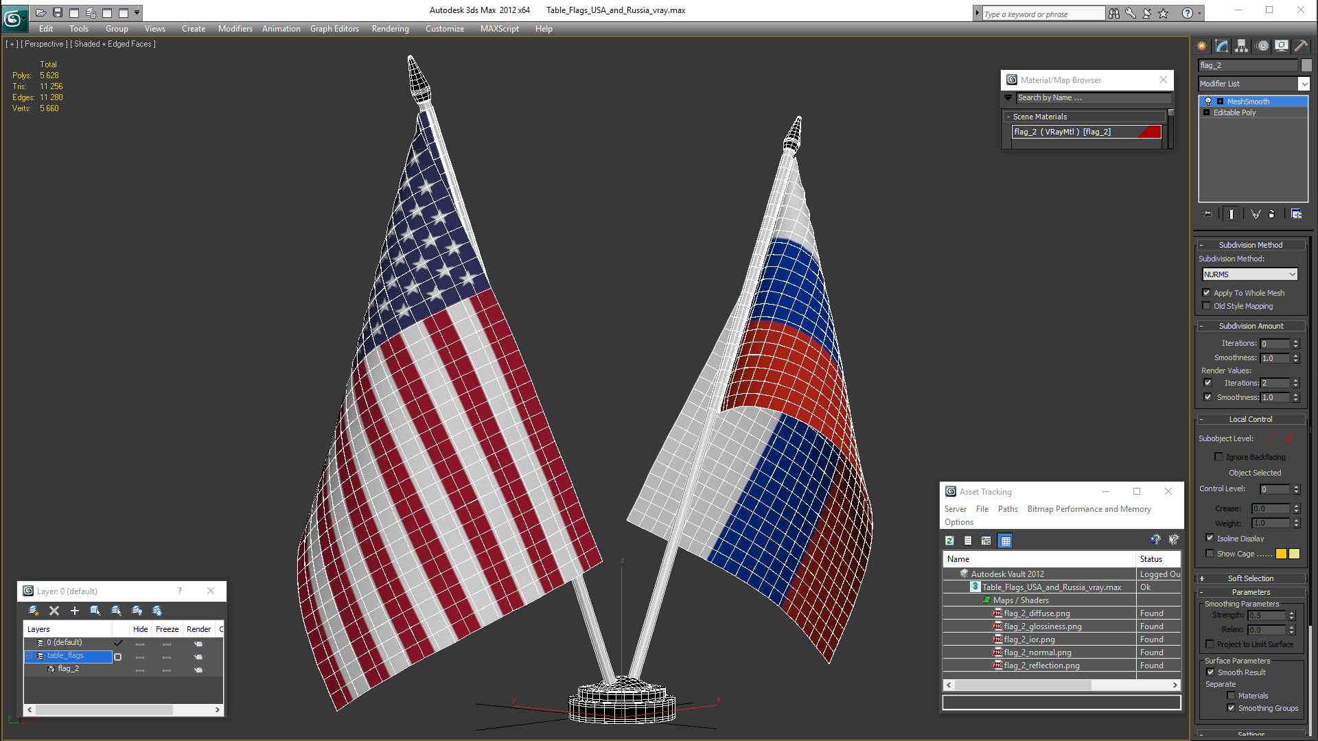Click Delete layer X icon

point(54,611)
